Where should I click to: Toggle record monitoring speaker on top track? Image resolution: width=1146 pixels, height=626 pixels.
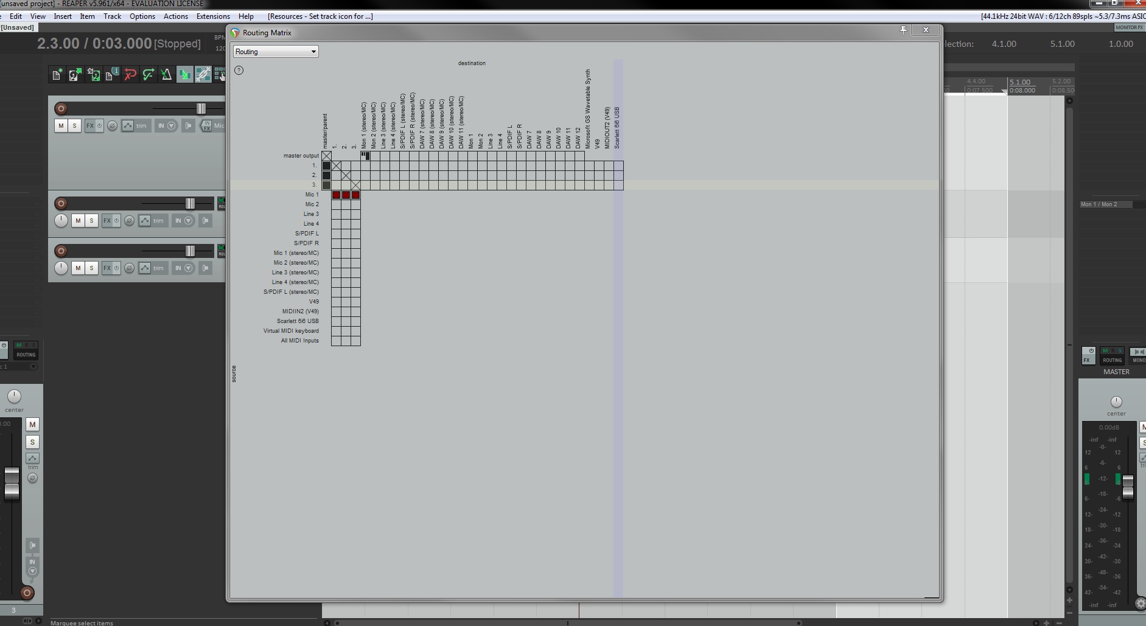[189, 126]
